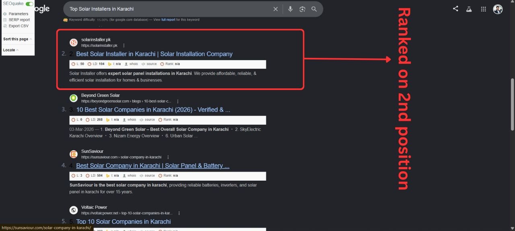Expand the Locale option
Screen dimensions: 515x231
point(11,50)
